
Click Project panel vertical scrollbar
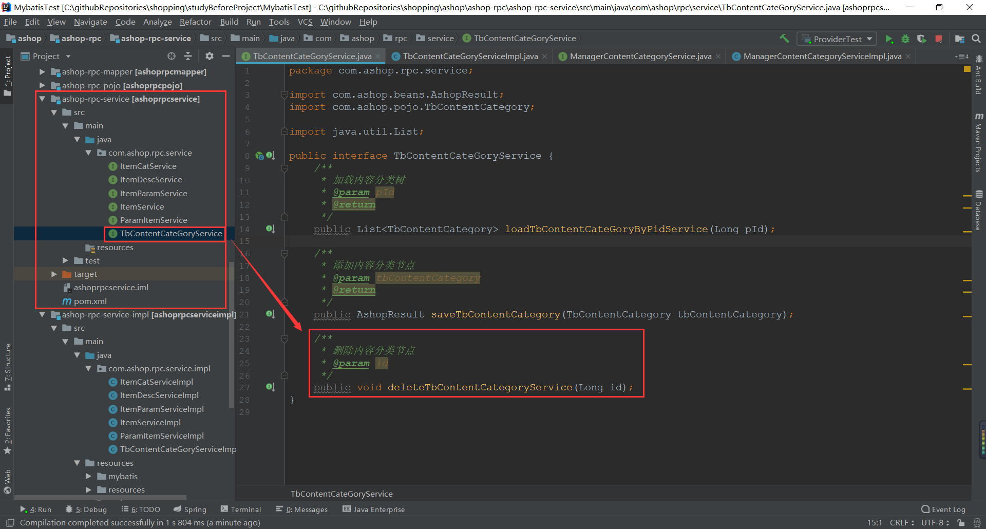click(x=231, y=334)
